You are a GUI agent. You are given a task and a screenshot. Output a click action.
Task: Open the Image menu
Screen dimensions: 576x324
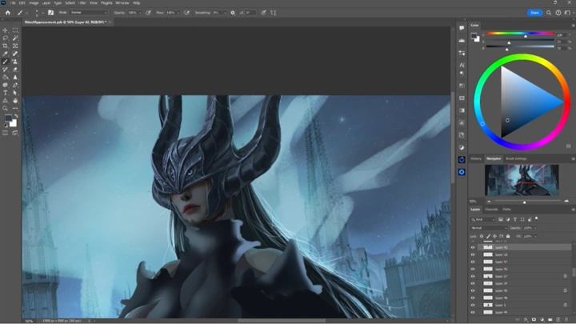pyautogui.click(x=34, y=3)
